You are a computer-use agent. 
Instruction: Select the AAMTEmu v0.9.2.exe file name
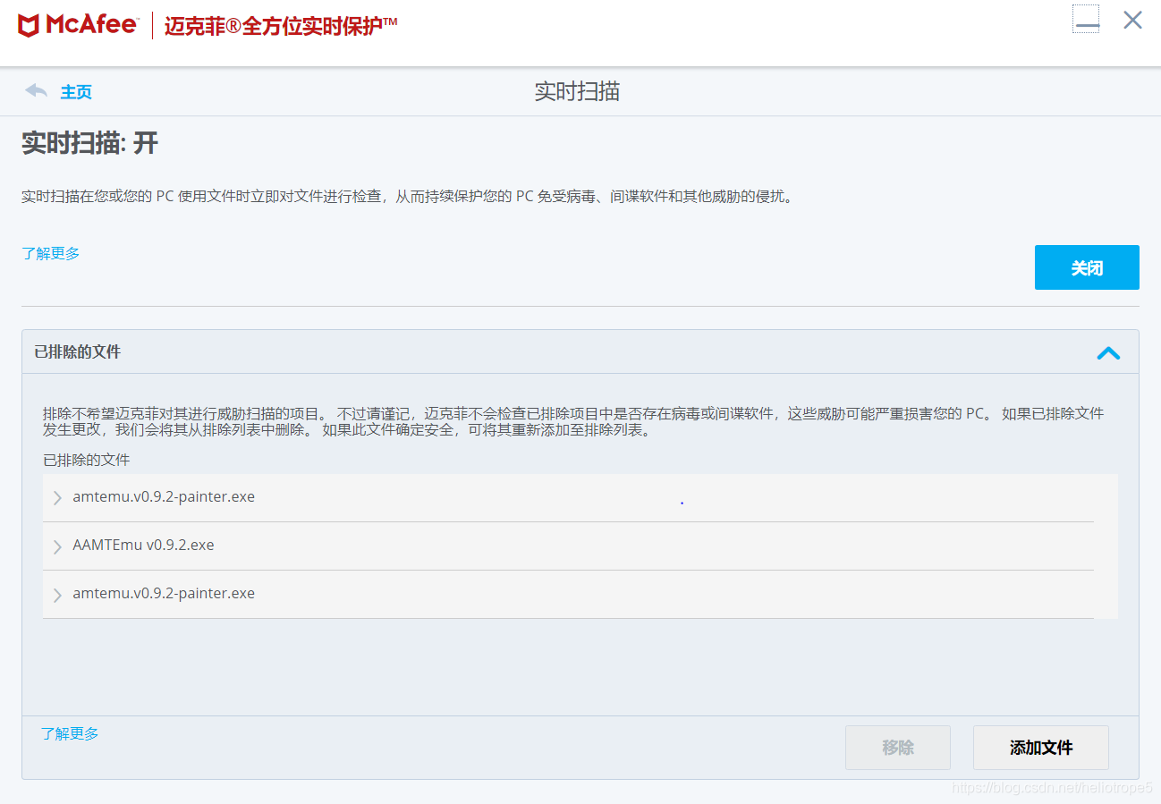click(x=143, y=545)
